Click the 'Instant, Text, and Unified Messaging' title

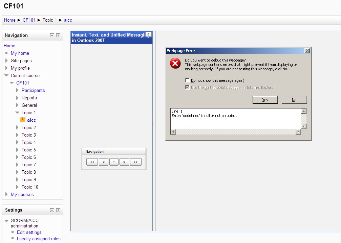(110, 38)
